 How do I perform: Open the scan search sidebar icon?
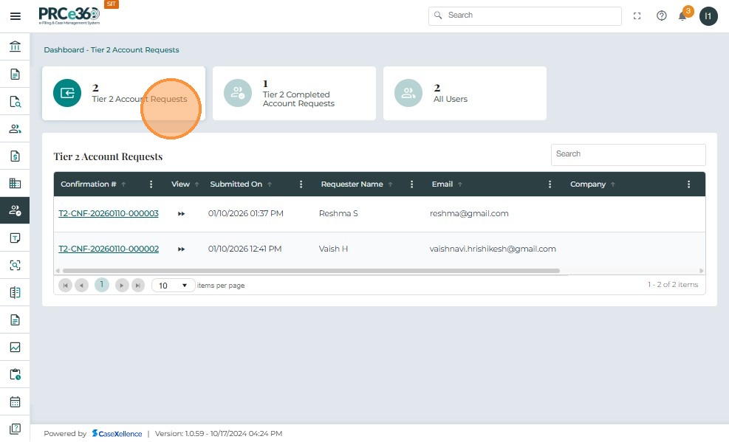[15, 265]
